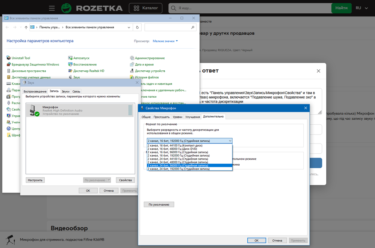Click Настроить button in Sound dialog
This screenshot has height=248, width=375.
35,180
